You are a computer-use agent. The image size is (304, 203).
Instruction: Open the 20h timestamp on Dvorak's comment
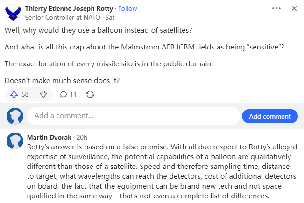pyautogui.click(x=82, y=137)
